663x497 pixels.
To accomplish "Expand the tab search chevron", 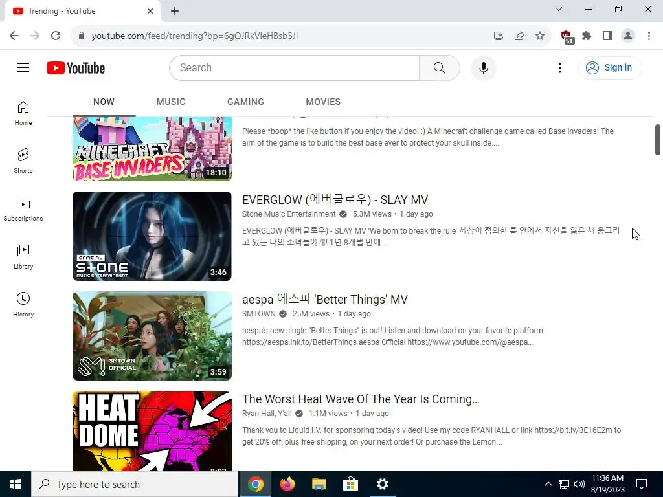I will tap(559, 9).
